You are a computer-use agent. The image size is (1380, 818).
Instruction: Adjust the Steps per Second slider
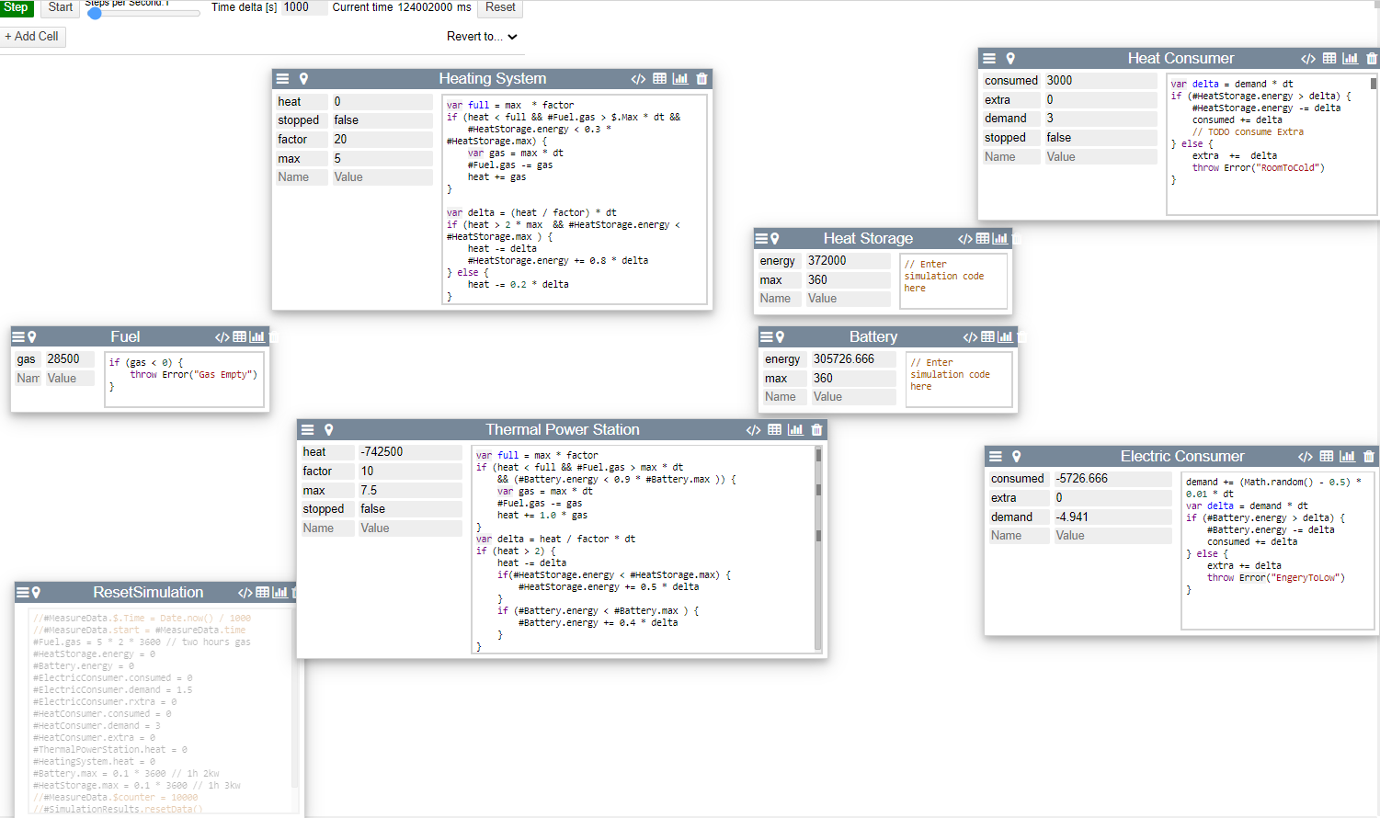(95, 14)
